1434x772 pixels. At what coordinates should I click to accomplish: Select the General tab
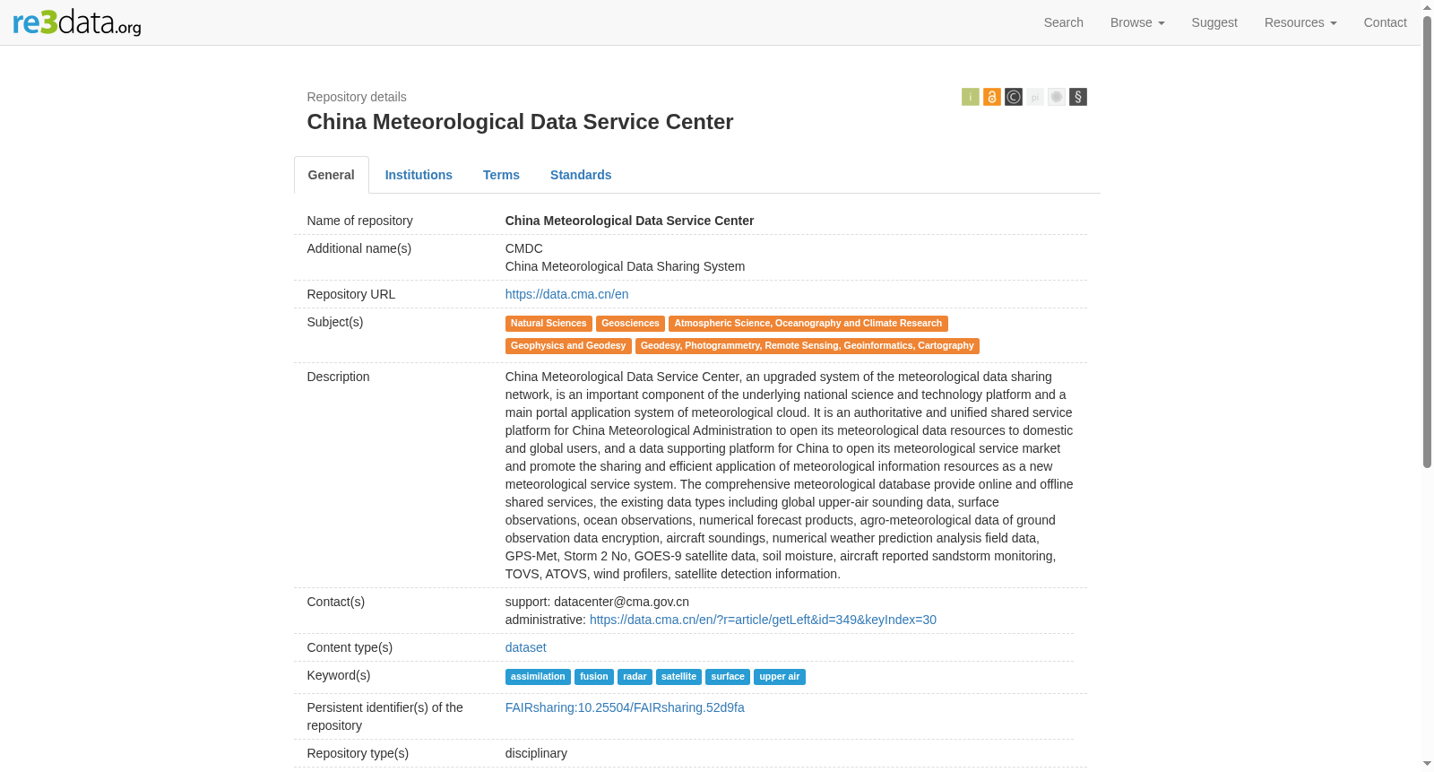click(x=332, y=175)
